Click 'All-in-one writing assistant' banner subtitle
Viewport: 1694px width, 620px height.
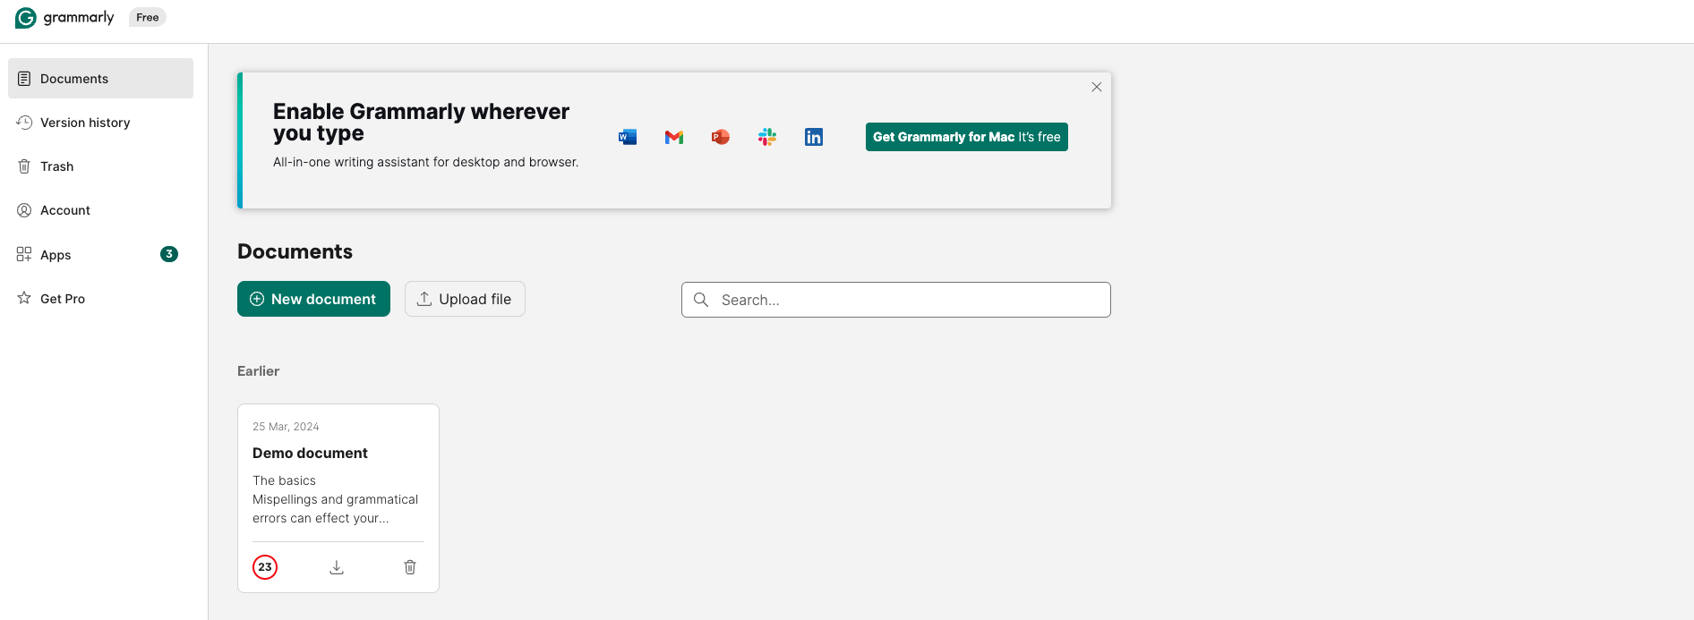click(425, 162)
